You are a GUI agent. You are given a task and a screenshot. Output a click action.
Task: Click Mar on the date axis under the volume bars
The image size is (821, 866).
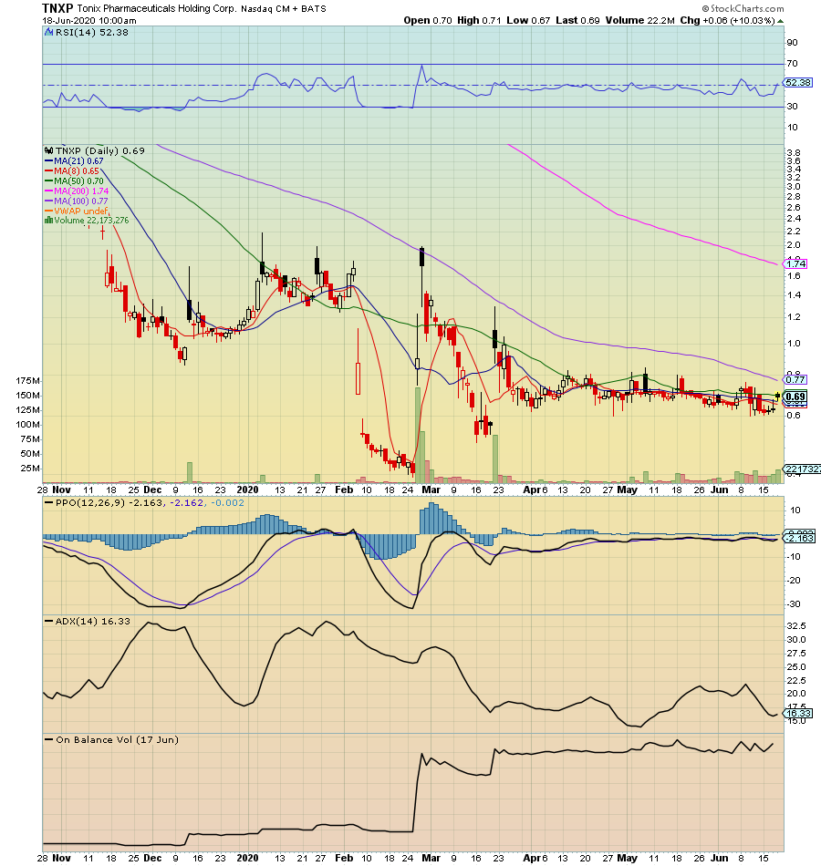pos(431,490)
